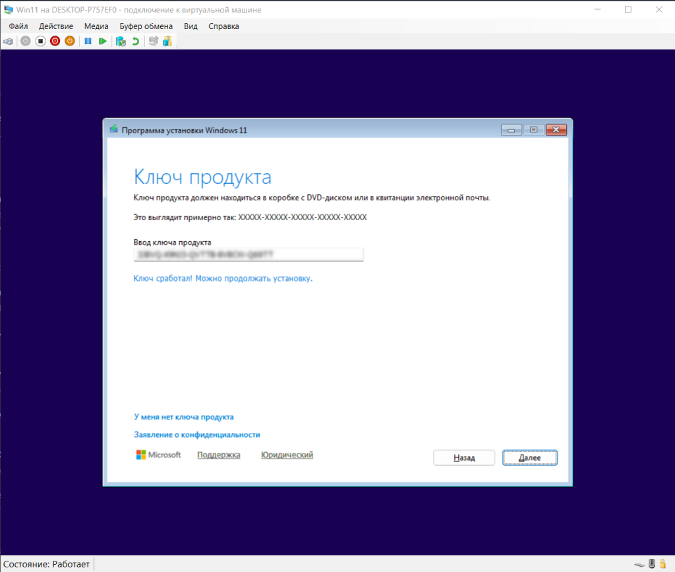Open the Медиа menu

point(96,26)
